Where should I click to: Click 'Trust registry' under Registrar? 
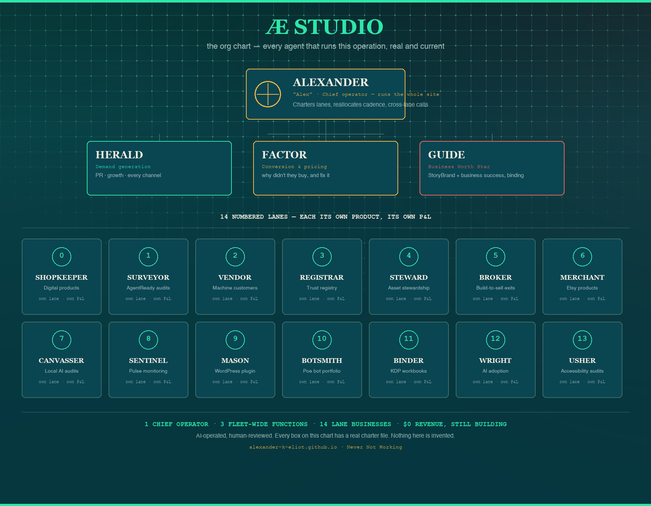click(x=322, y=288)
